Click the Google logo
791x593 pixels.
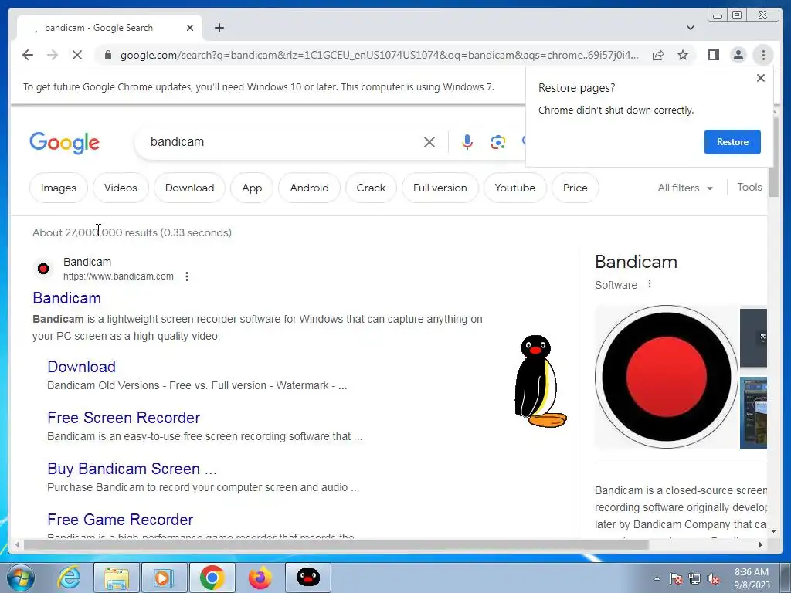coord(65,143)
